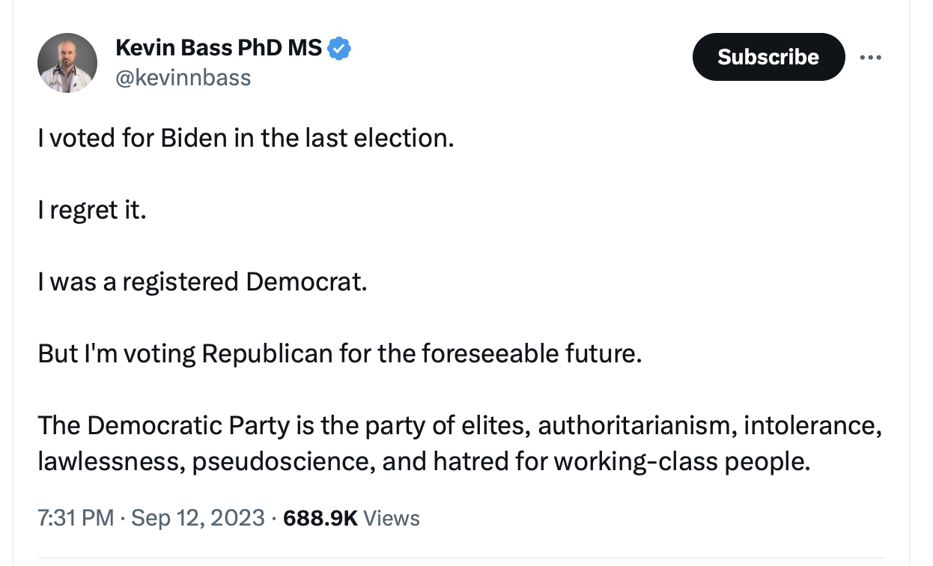Click the word Views after the count
The image size is (933, 566).
point(392,518)
